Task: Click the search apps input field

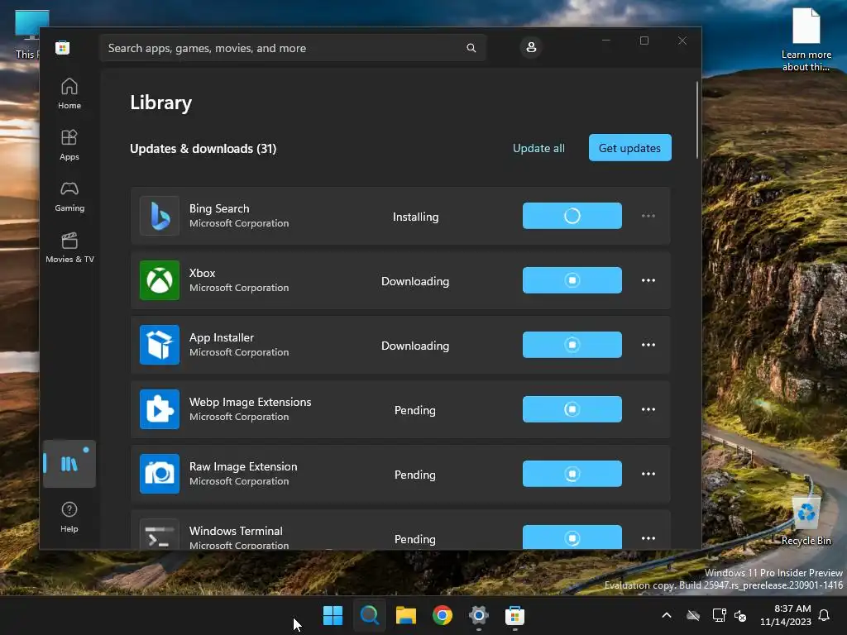Action: tap(292, 48)
